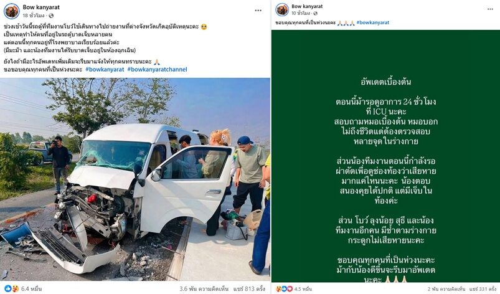Click care reaction icon under left post
500x294 pixels.
[x=15, y=288]
